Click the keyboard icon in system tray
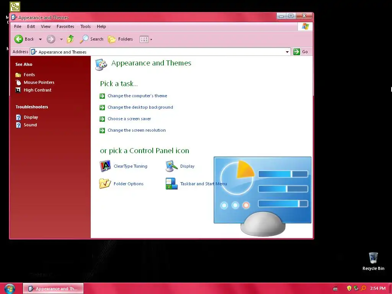Screen dimensions: 392x294 coord(335,289)
